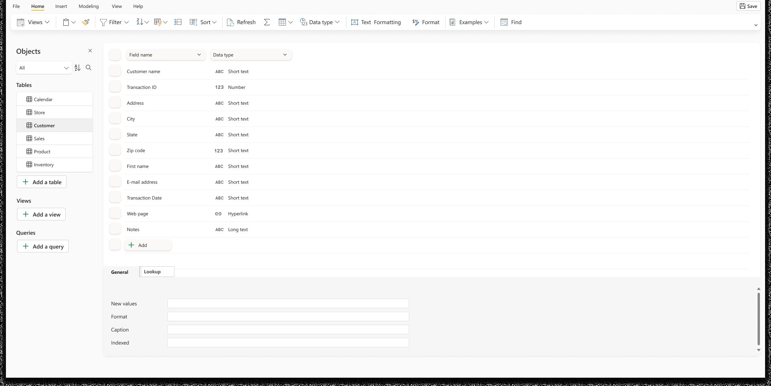Search objects with the magnifier icon
Image resolution: width=771 pixels, height=386 pixels.
click(x=89, y=68)
